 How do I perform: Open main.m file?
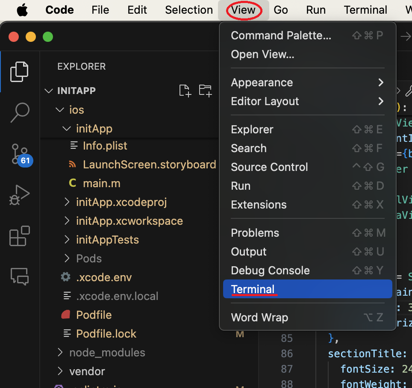[102, 183]
